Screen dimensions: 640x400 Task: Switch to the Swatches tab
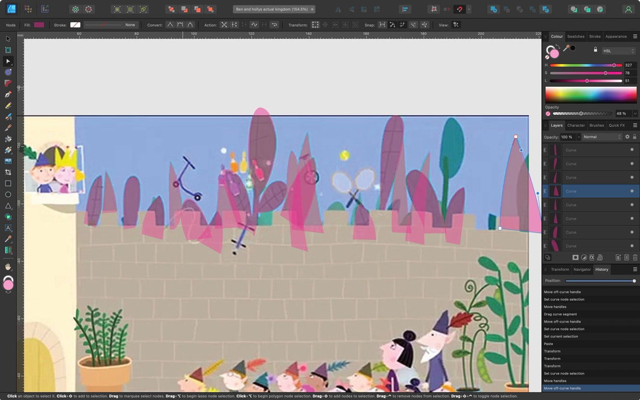tap(576, 36)
